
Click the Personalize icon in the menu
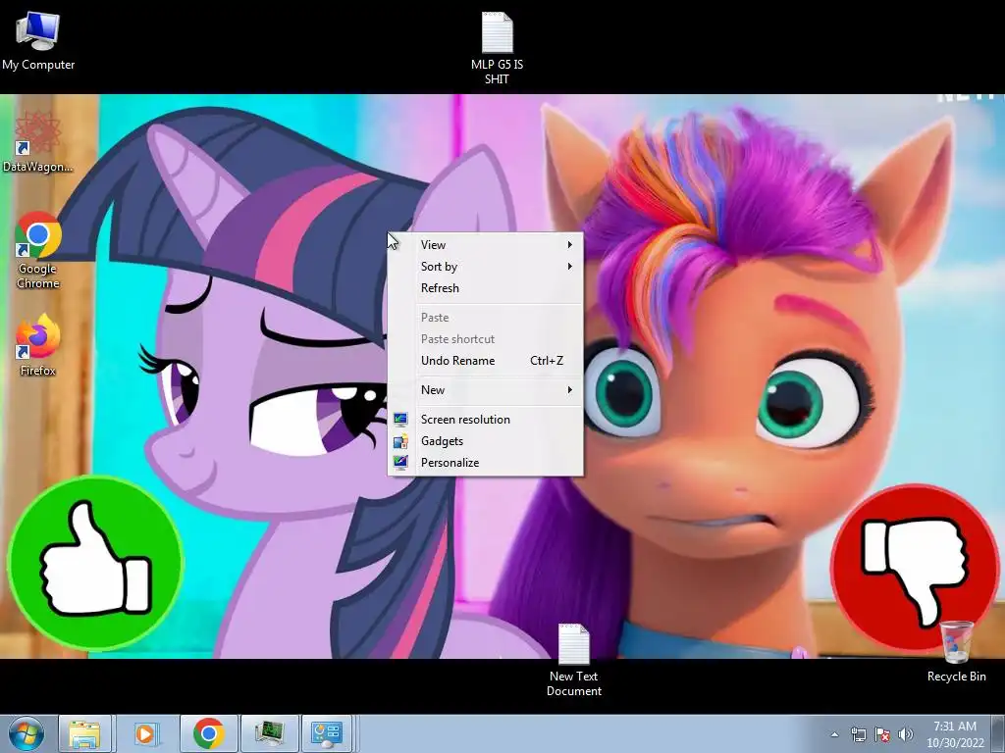tap(400, 463)
